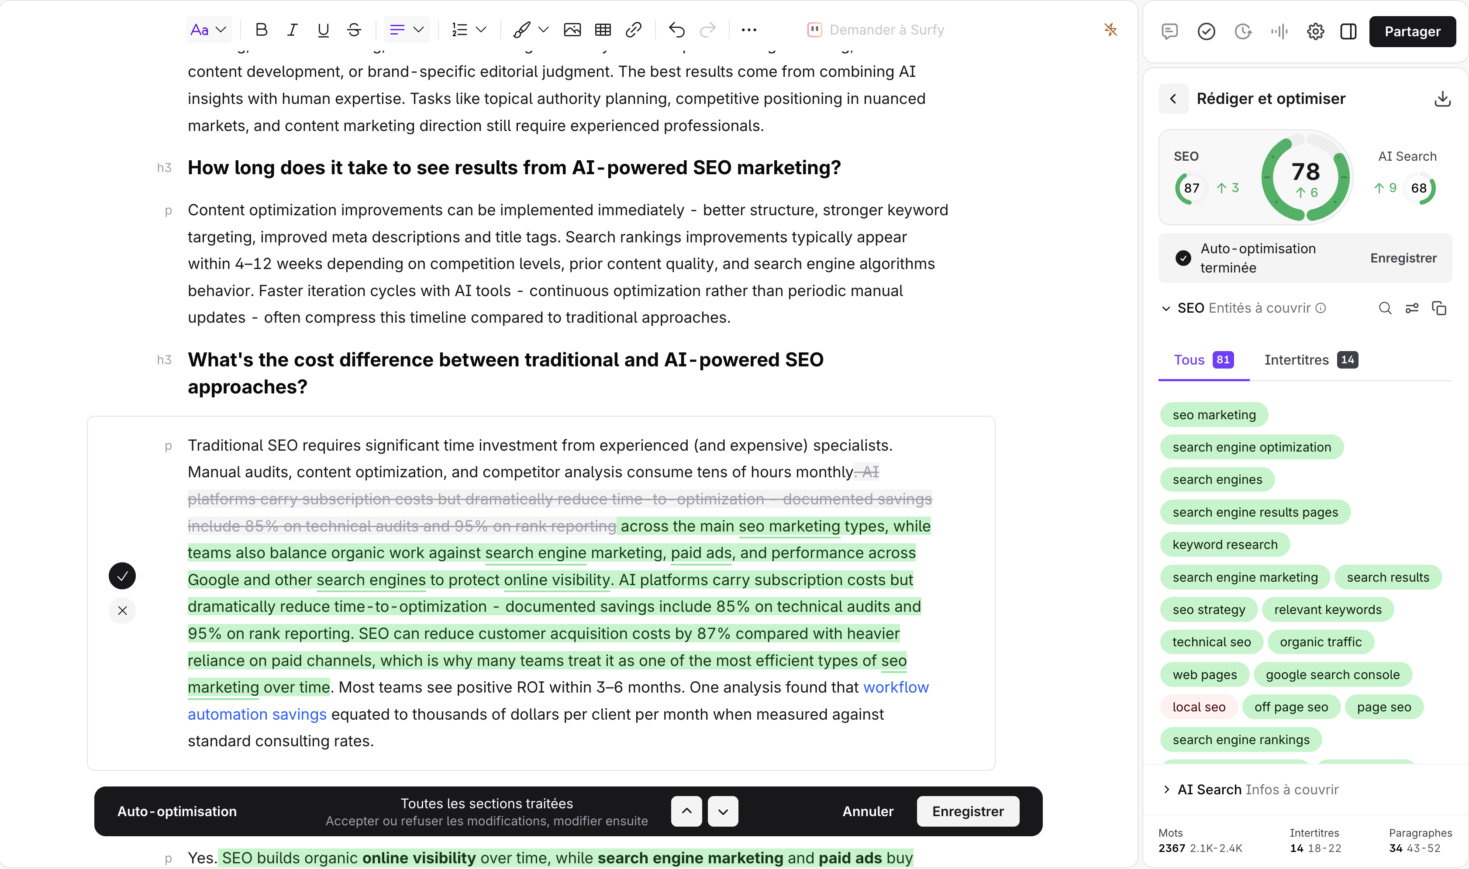Open the comments panel icon
This screenshot has height=869, width=1469.
pos(1169,31)
